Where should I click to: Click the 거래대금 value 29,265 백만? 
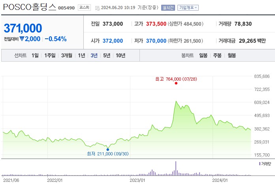pyautogui.click(x=252, y=41)
